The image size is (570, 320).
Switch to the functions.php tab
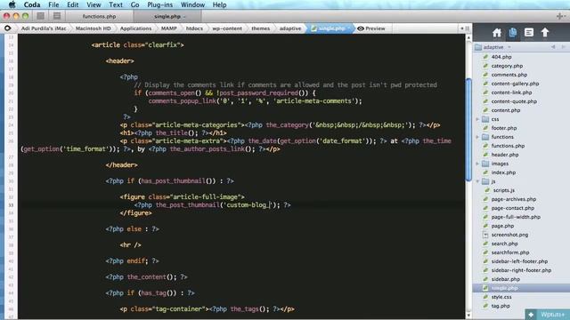click(x=99, y=16)
